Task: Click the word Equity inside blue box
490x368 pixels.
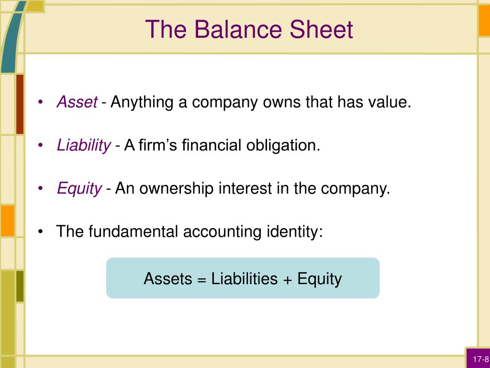Action: [319, 279]
